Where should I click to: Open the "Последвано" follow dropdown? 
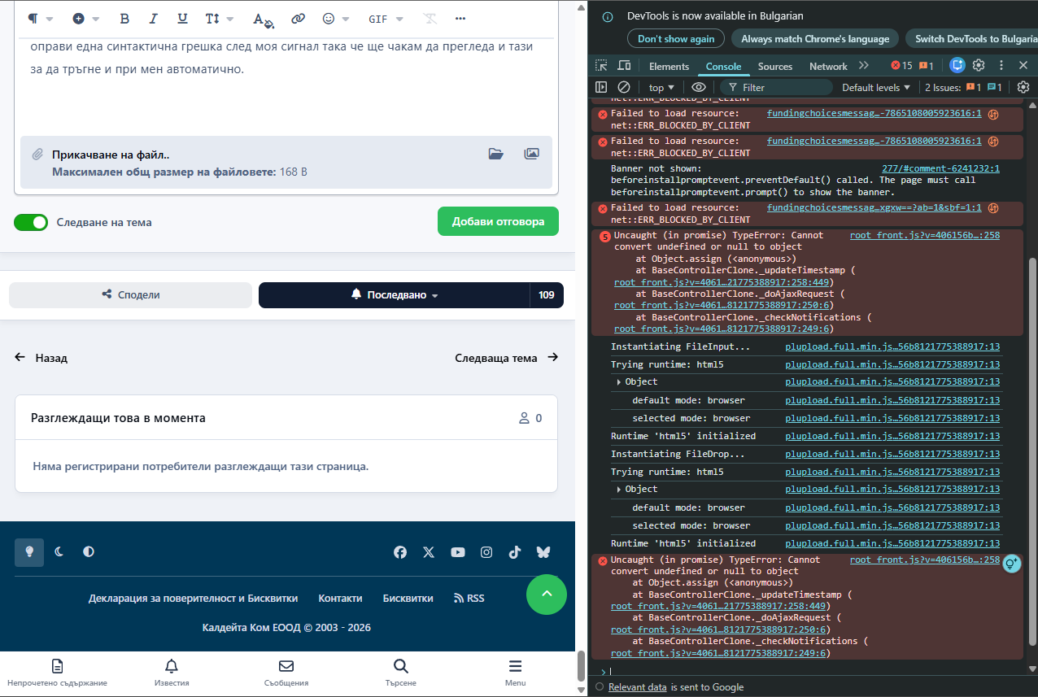pyautogui.click(x=394, y=295)
